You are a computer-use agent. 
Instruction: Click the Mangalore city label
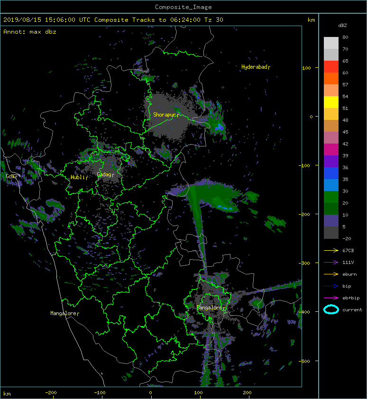point(64,313)
